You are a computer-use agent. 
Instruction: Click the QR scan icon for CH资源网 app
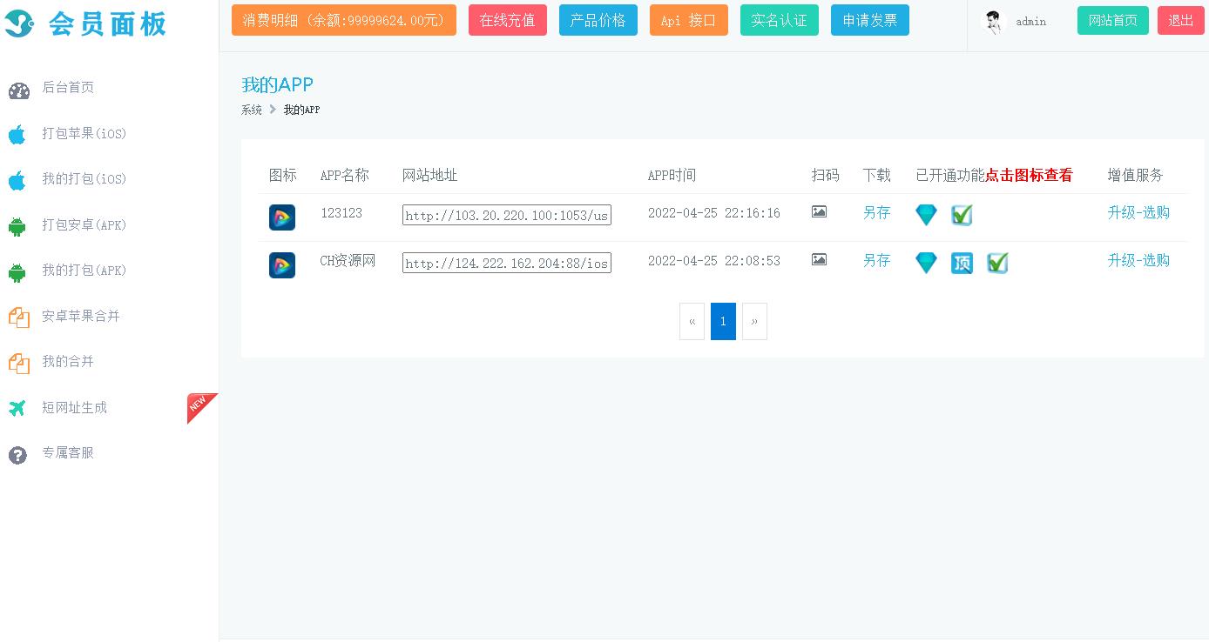tap(819, 259)
